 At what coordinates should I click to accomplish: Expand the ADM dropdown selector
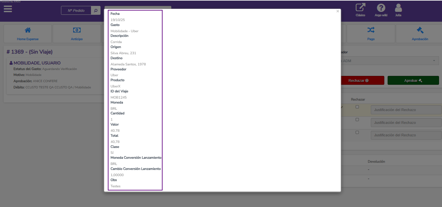pyautogui.click(x=389, y=61)
